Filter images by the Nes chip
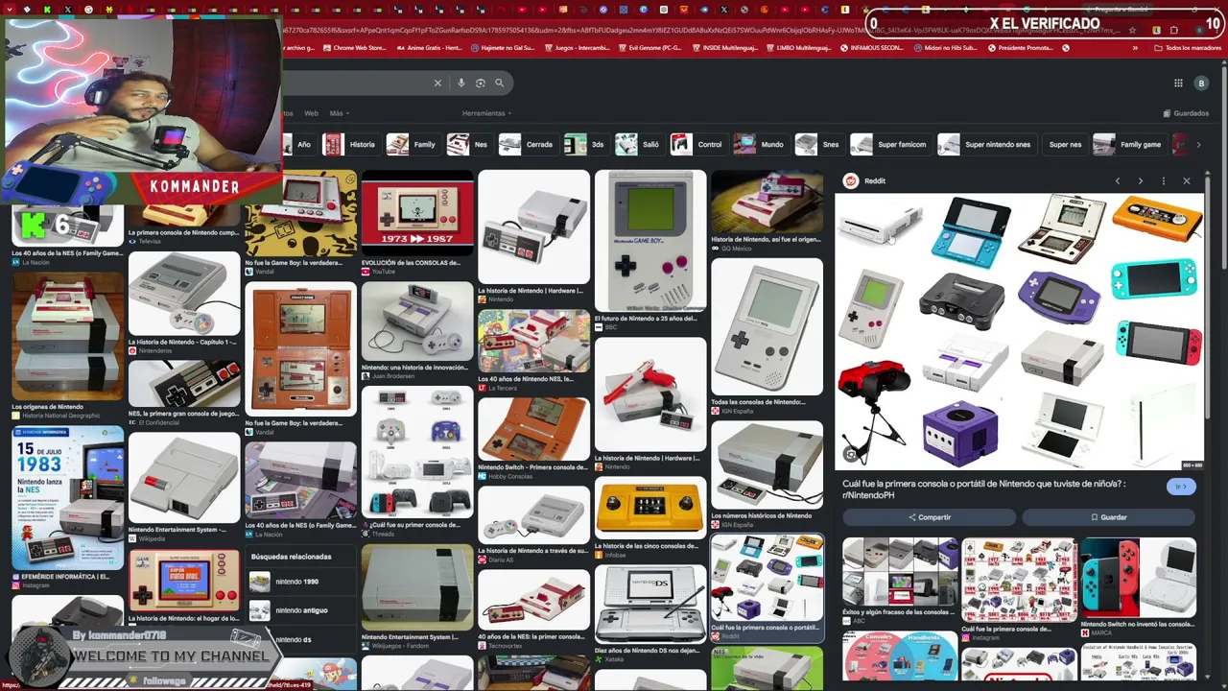1228x691 pixels. tap(469, 145)
